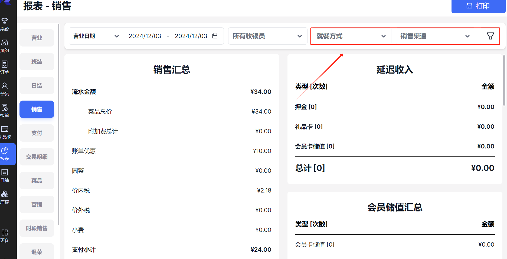The height and width of the screenshot is (259, 507).
Task: Open the 会员 members sidebar icon
Action: point(5,89)
